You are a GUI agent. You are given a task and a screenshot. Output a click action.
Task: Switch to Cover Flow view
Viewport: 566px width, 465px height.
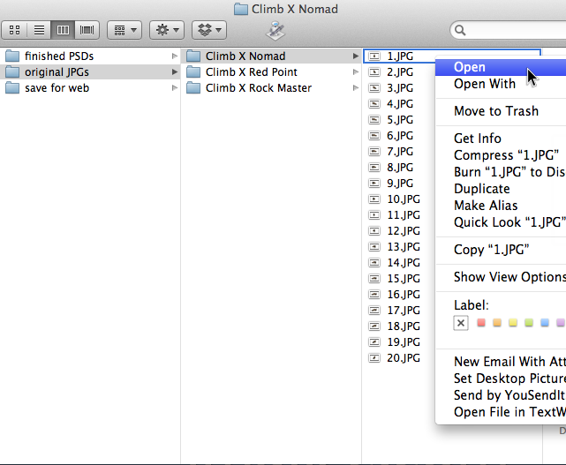click(x=87, y=30)
